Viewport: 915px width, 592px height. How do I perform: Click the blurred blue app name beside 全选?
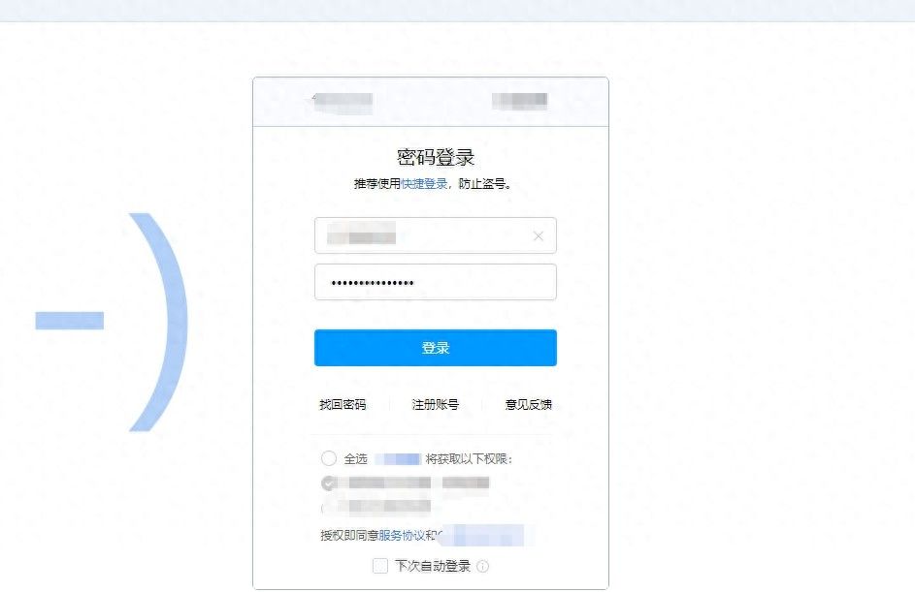tap(398, 459)
